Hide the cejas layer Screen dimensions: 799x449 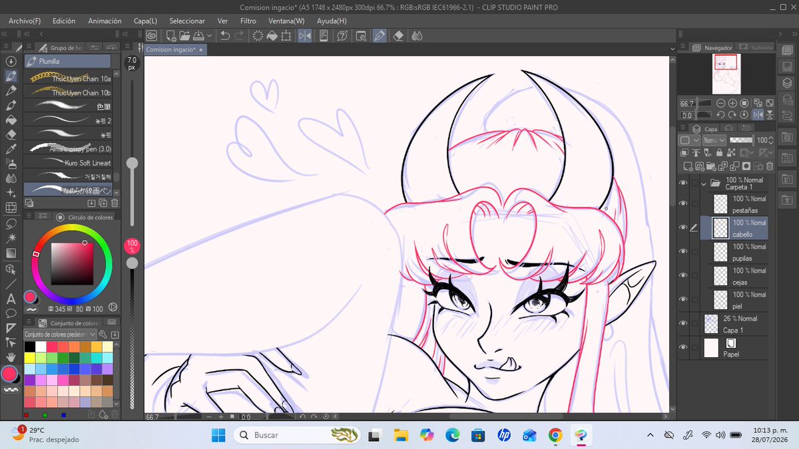682,275
